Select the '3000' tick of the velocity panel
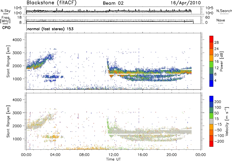This screenshot has width=232, height=161. 17,113
